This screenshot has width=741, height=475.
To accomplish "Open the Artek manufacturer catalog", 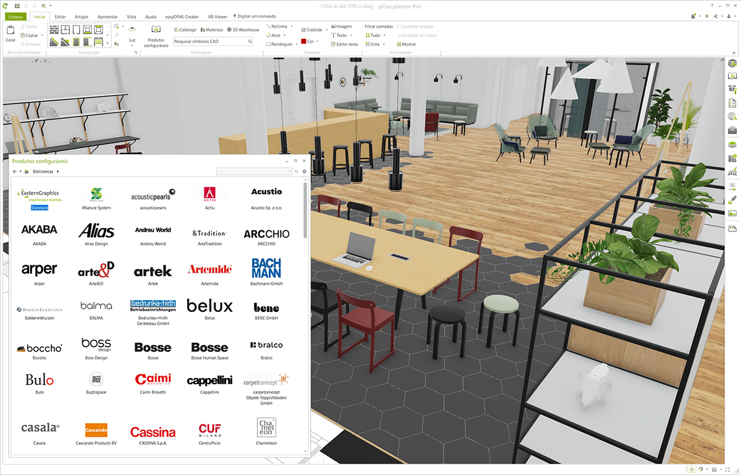I will pos(153,275).
